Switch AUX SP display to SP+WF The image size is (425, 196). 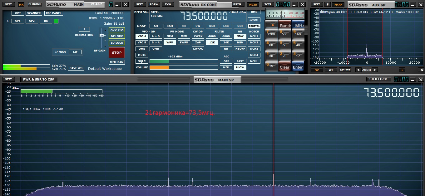point(345,70)
